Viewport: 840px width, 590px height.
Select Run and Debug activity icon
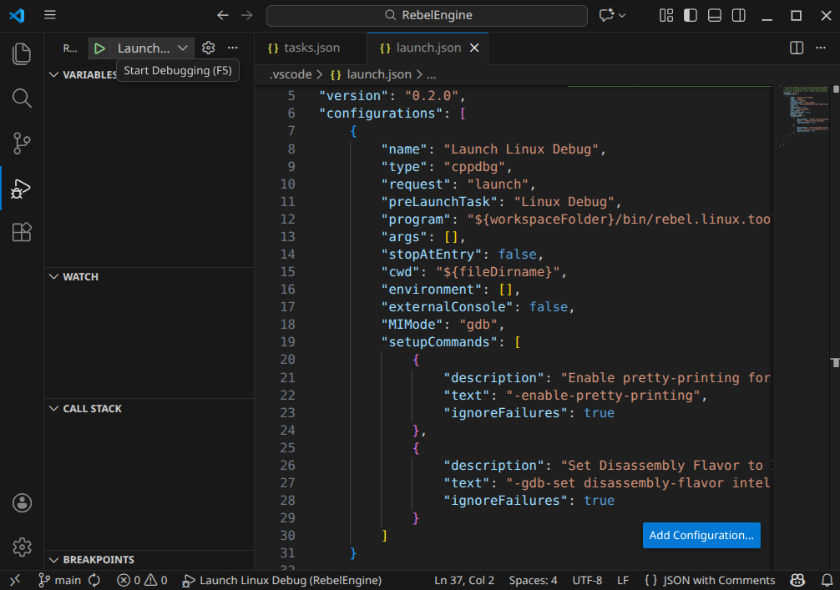click(x=22, y=188)
